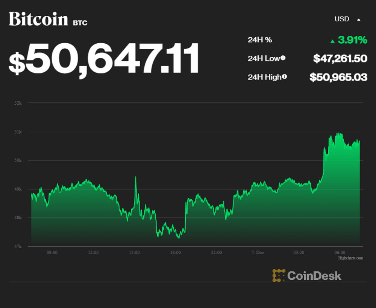Click the 06:00 time axis label

(340, 252)
